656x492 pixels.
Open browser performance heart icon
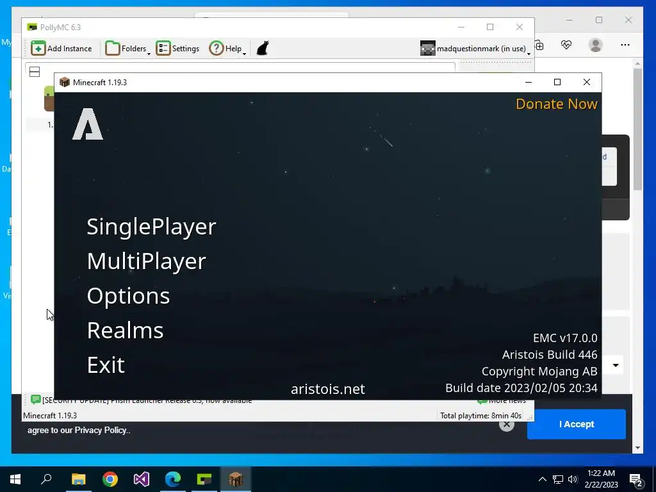[x=566, y=45]
